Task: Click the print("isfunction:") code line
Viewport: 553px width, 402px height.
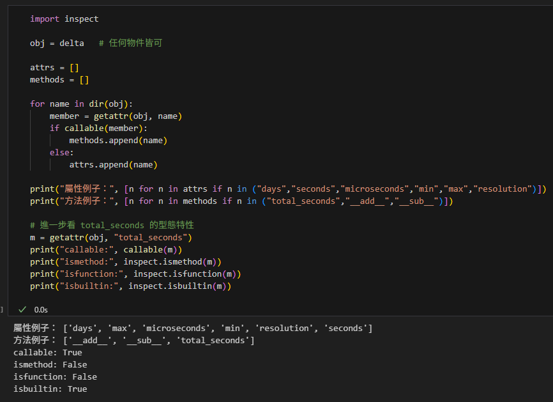Action: 135,274
